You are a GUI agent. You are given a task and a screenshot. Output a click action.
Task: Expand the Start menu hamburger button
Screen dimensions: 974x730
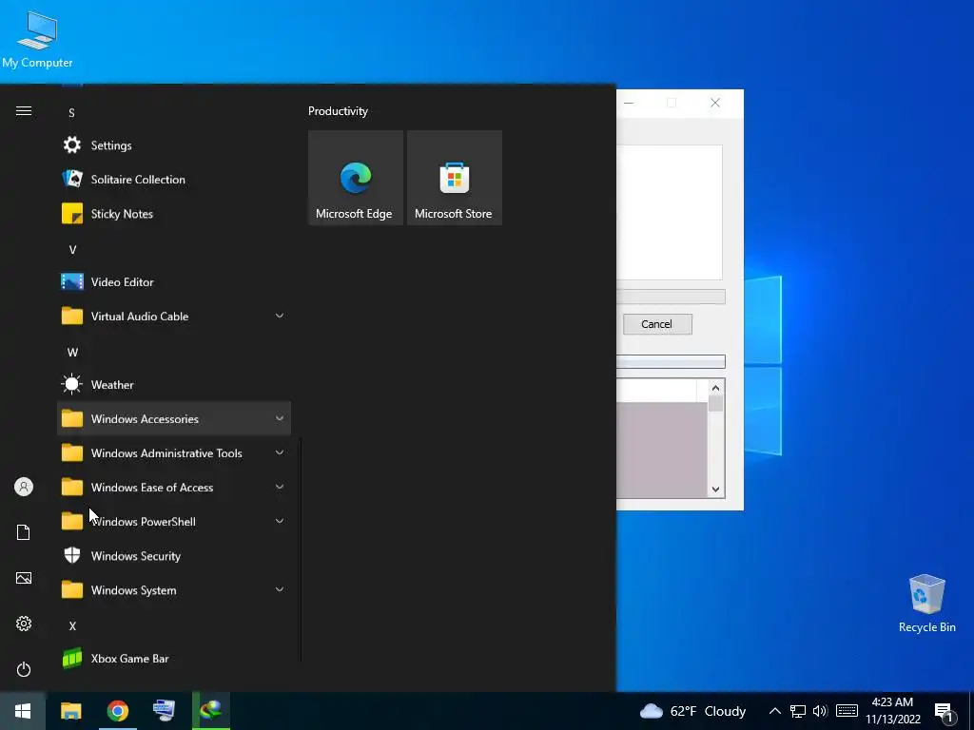point(24,111)
